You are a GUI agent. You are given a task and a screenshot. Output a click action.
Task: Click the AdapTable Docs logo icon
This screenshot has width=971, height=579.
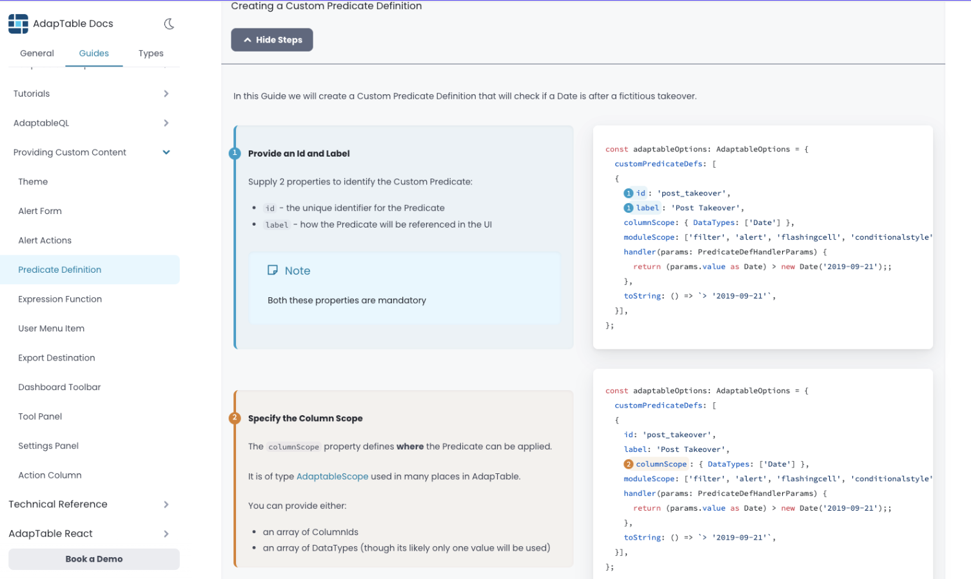coord(18,24)
